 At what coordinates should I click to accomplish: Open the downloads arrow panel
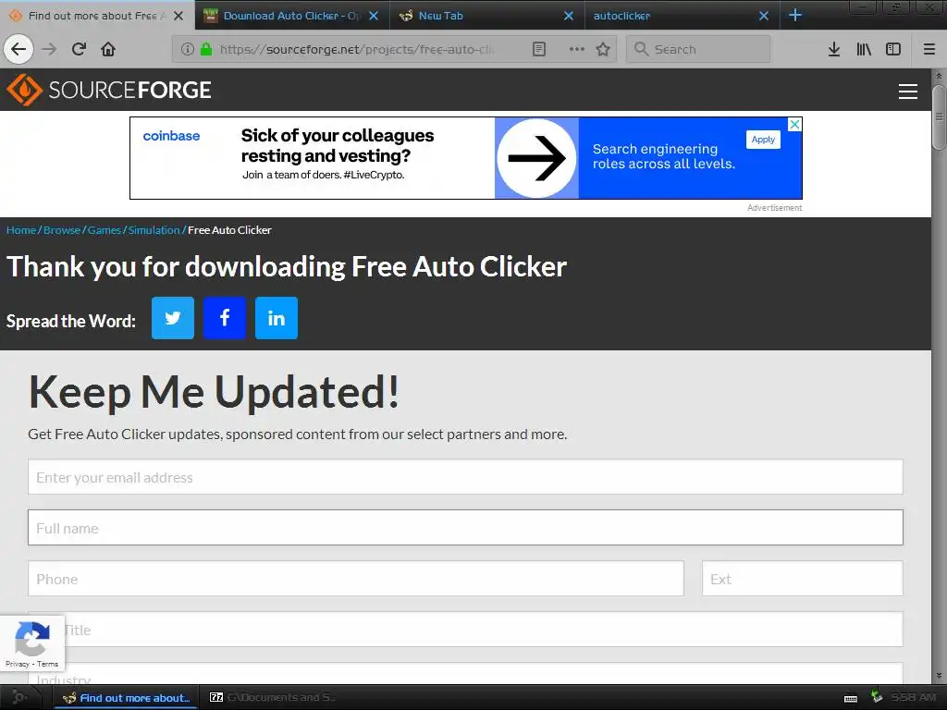[x=834, y=49]
